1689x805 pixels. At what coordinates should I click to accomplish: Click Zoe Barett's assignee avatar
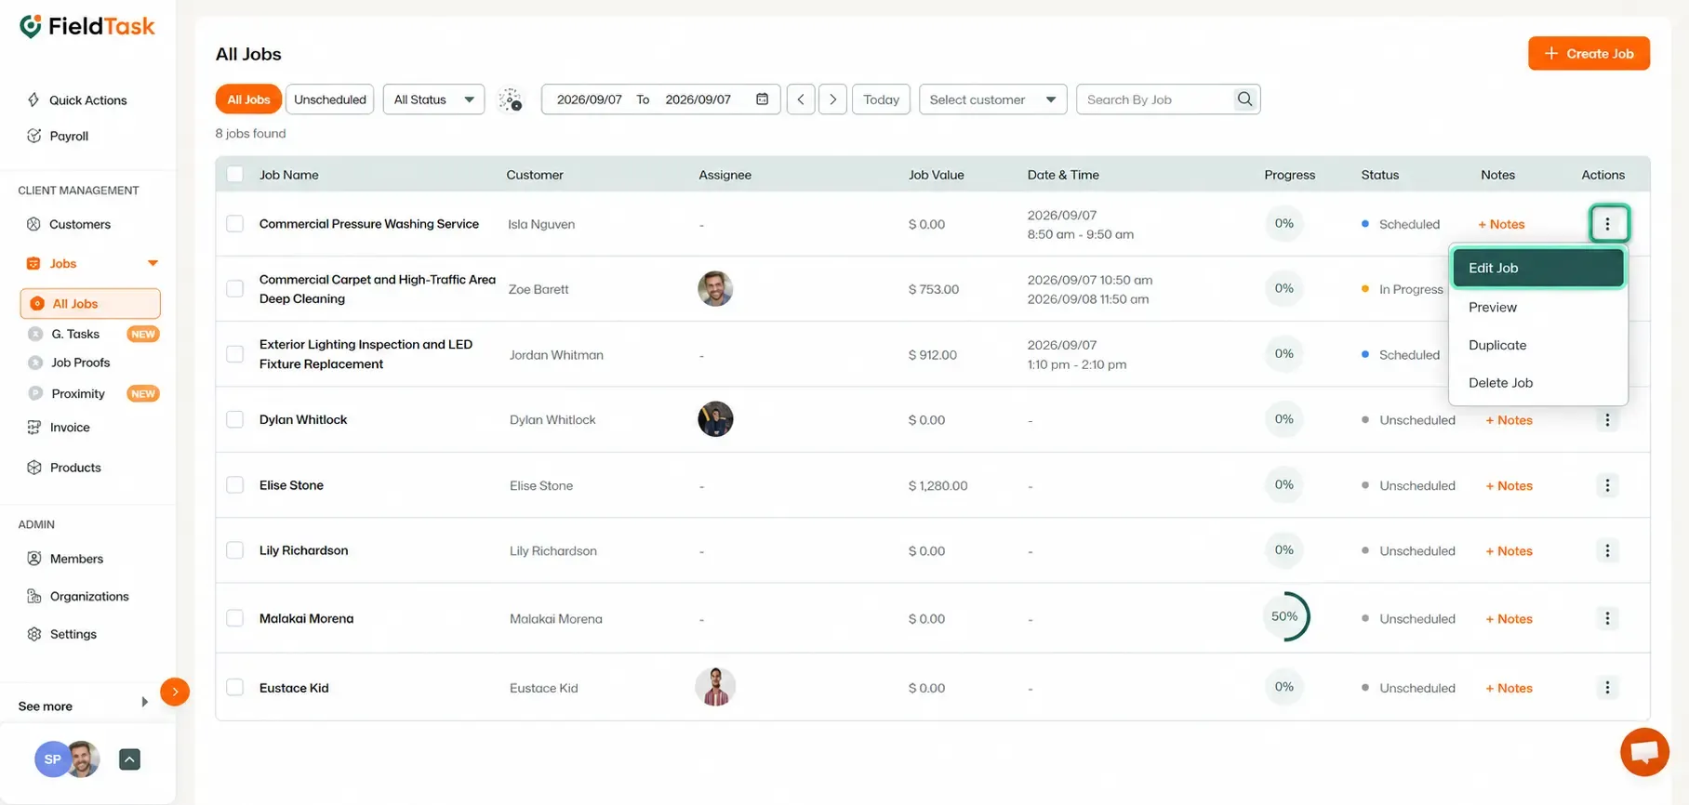click(715, 289)
